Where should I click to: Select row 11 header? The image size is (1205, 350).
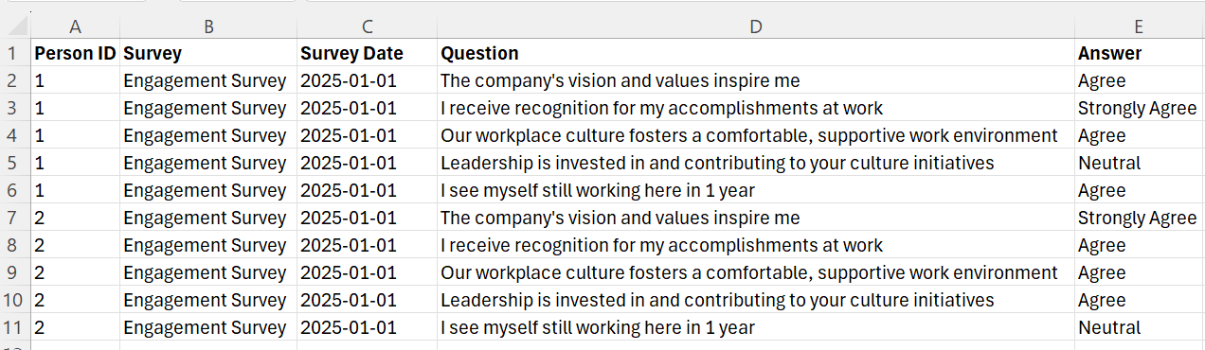coord(15,327)
